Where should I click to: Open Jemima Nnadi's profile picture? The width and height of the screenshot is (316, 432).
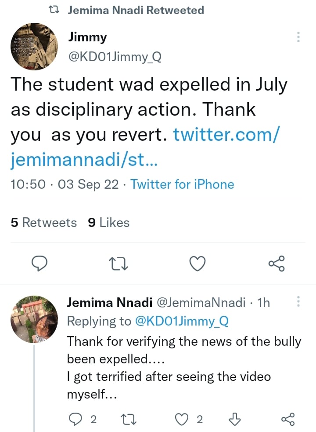(34, 319)
